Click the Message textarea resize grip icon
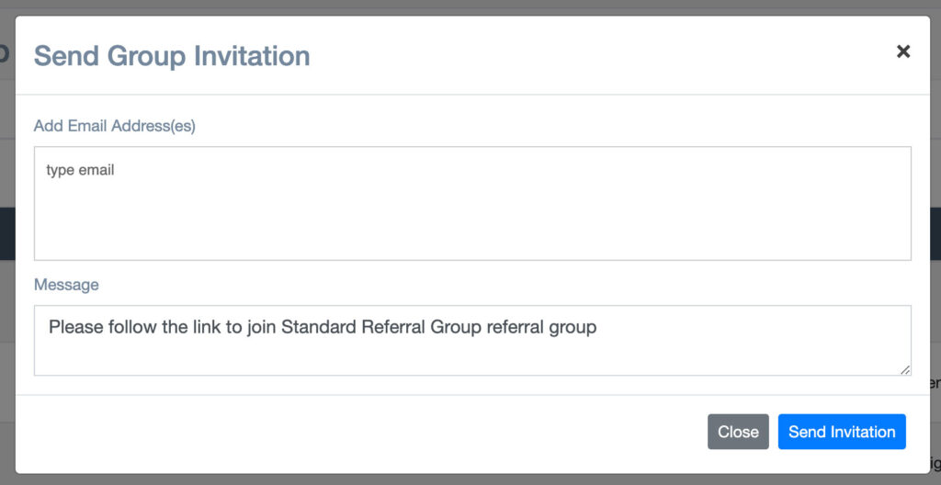The height and width of the screenshot is (485, 941). click(905, 370)
